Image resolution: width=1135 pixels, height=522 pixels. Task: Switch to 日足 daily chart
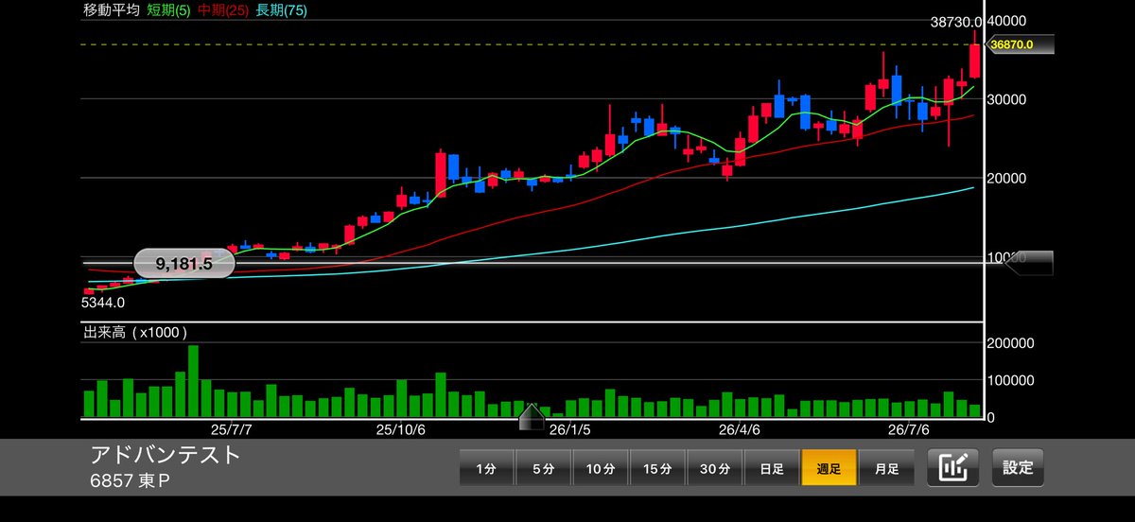click(772, 468)
